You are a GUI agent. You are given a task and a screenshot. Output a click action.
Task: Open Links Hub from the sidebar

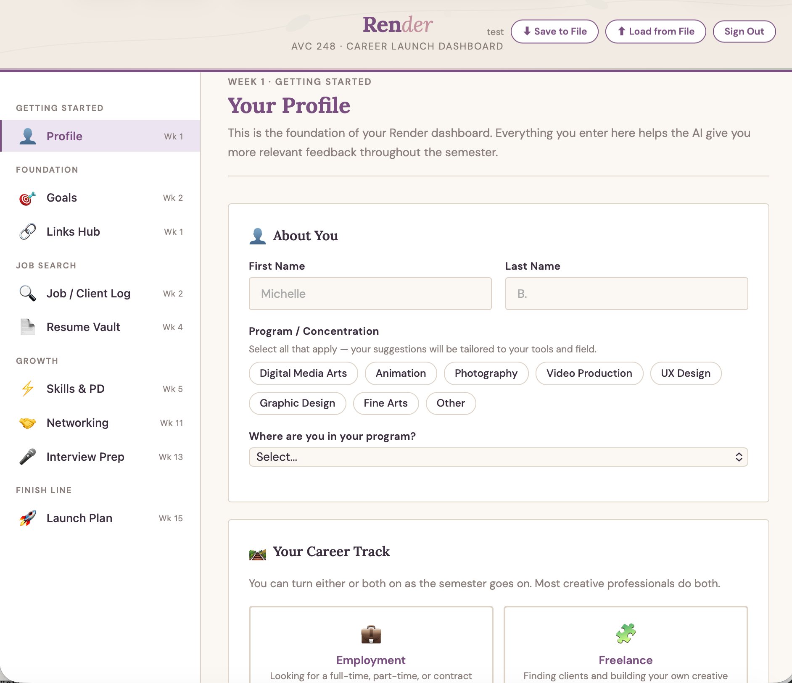click(x=101, y=232)
